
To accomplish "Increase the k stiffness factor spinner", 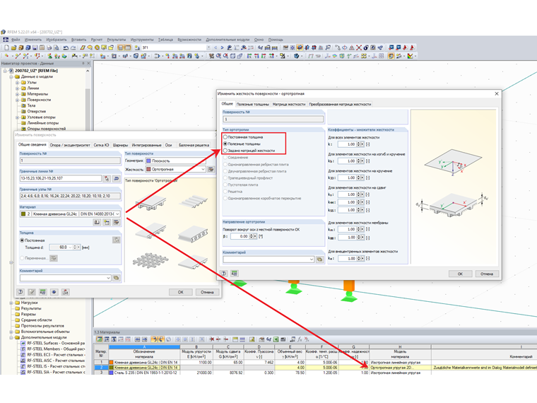I will (x=358, y=143).
